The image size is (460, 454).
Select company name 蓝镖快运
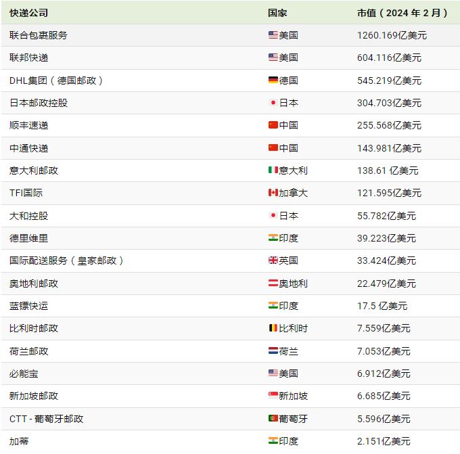pos(28,306)
